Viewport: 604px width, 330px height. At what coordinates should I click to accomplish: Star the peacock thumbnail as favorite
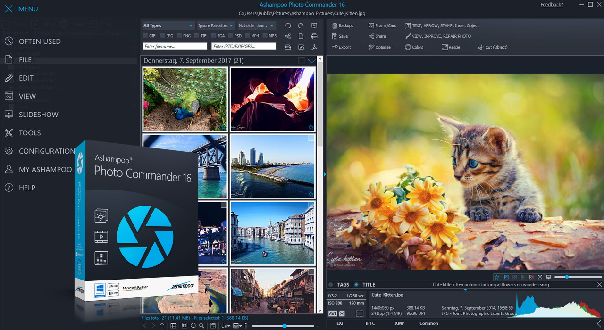click(x=223, y=127)
